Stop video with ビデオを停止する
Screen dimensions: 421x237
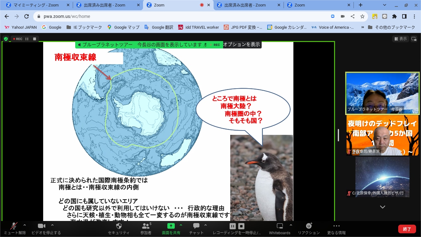coord(46,229)
